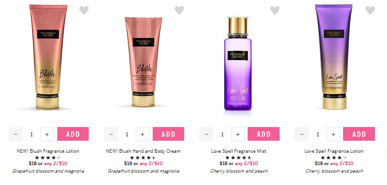This screenshot has width=387, height=185.
Task: Decrease quantity of Love Spell Fragrance Lotion
Action: click(x=302, y=134)
